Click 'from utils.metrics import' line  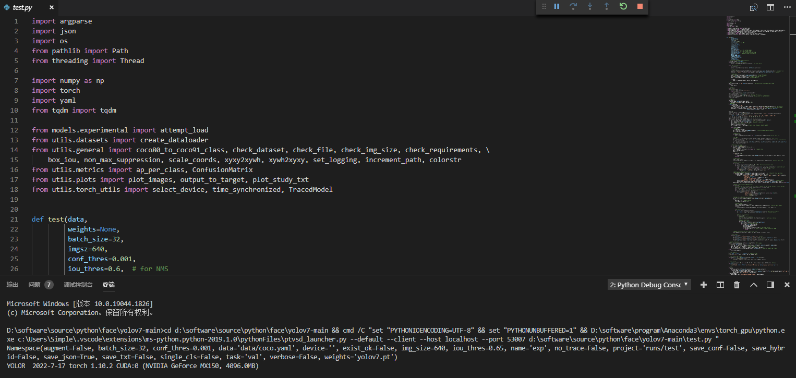(142, 169)
